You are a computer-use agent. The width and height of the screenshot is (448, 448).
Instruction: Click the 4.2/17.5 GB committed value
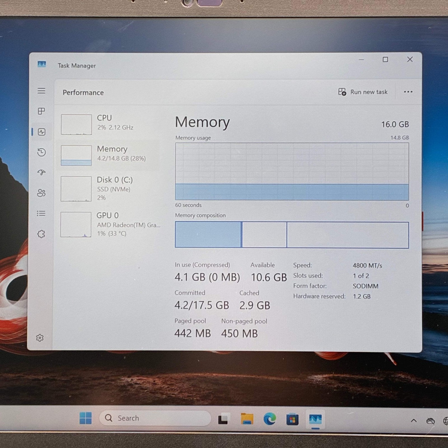tap(202, 305)
